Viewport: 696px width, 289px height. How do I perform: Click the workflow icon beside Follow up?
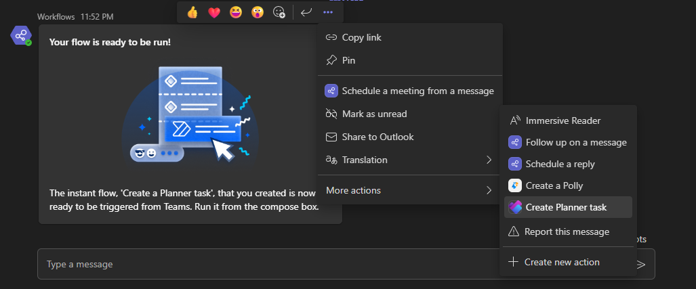point(515,142)
